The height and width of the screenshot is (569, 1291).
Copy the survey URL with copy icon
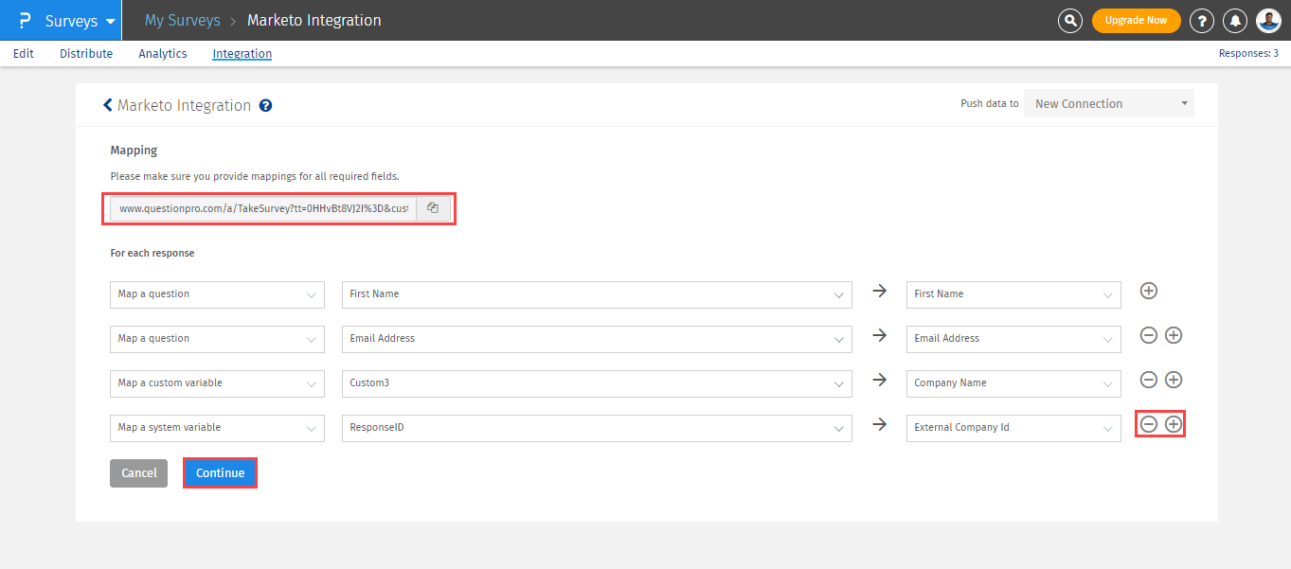click(433, 208)
